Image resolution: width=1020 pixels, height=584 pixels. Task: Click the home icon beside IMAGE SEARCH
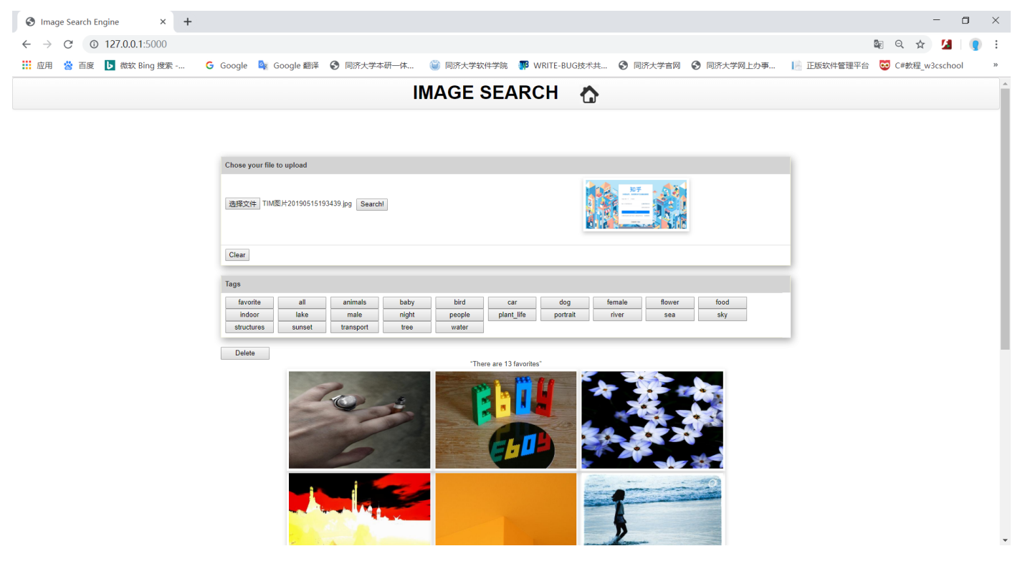[x=589, y=94]
